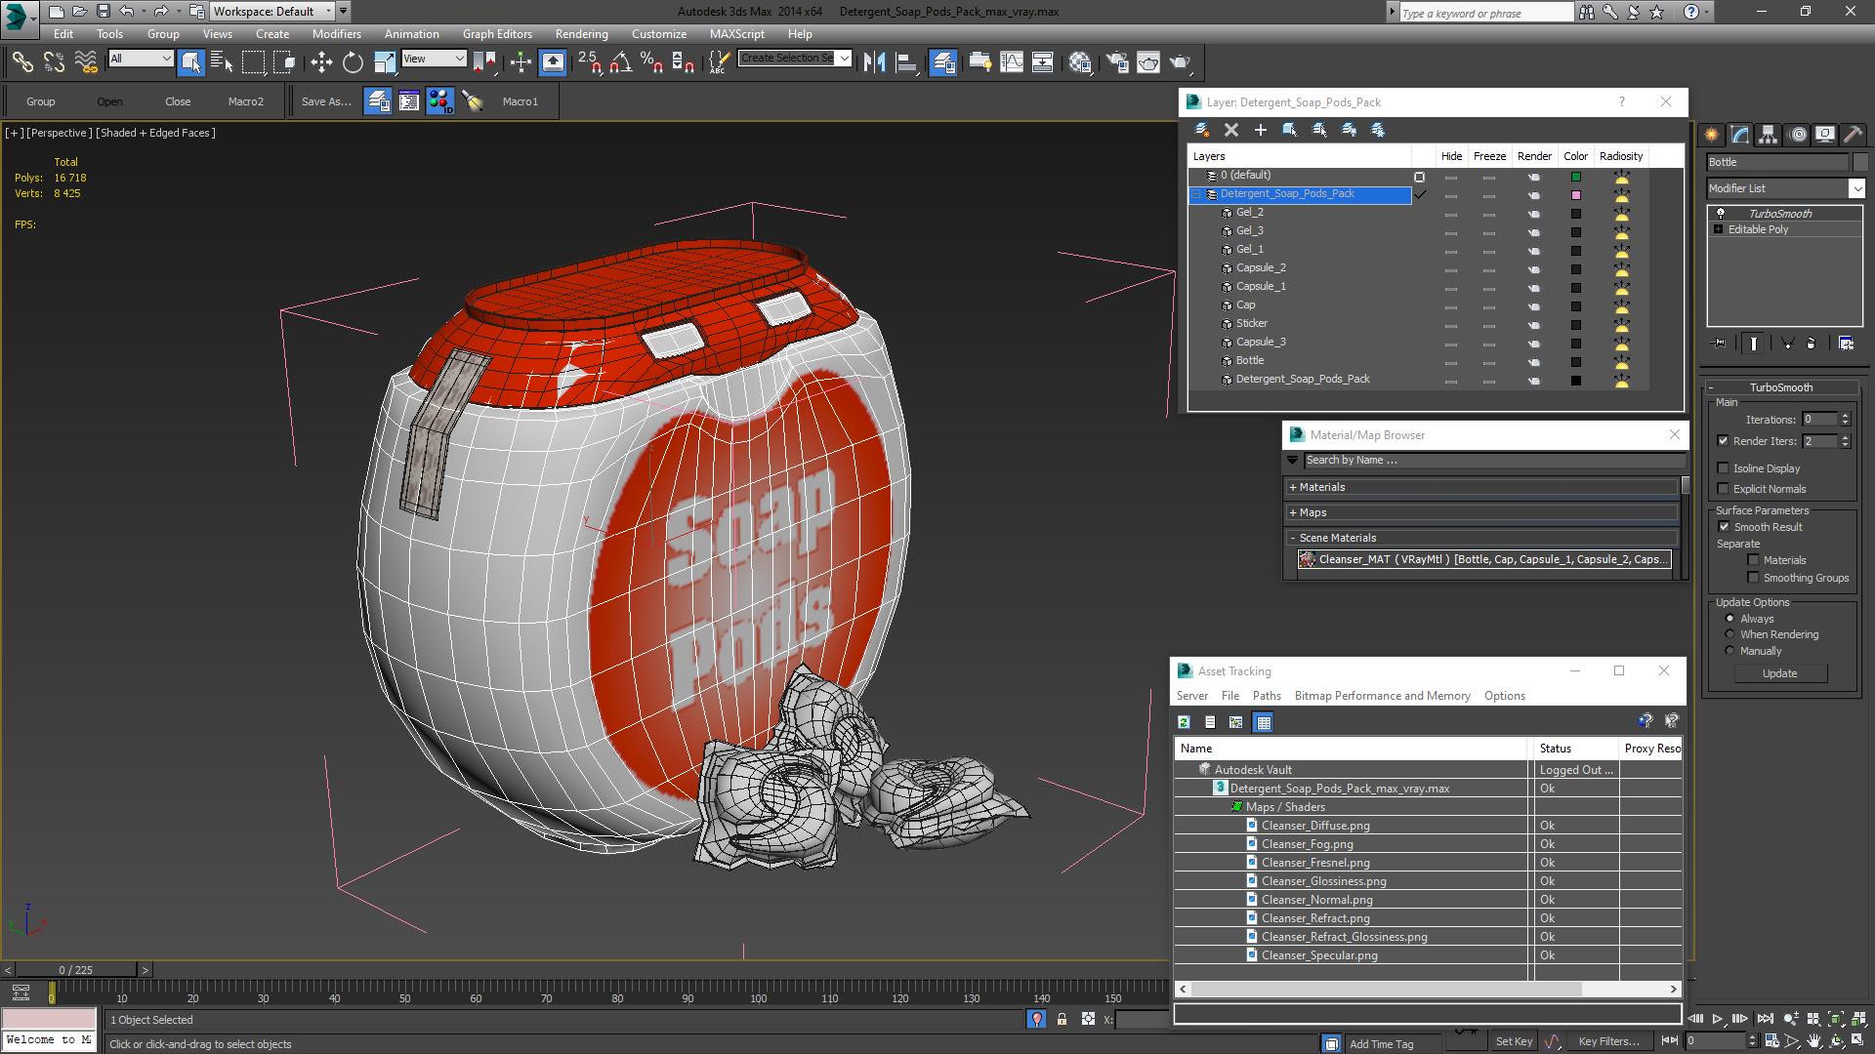Screen dimensions: 1875x1054
Task: Uncheck the Smooth Result checkbox
Action: pos(1724,527)
